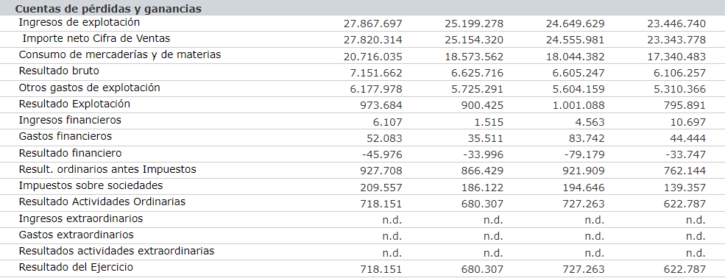The width and height of the screenshot is (725, 278).
Task: Click 'Resultados actividades extraordinarias' label
Action: [116, 252]
